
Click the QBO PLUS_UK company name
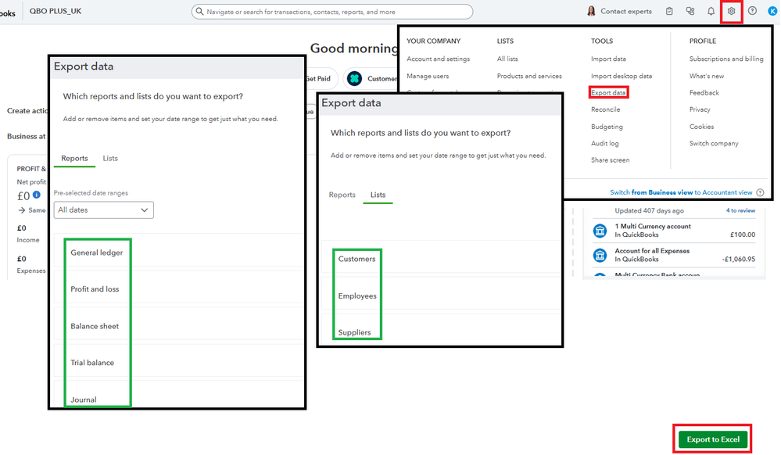(x=56, y=11)
